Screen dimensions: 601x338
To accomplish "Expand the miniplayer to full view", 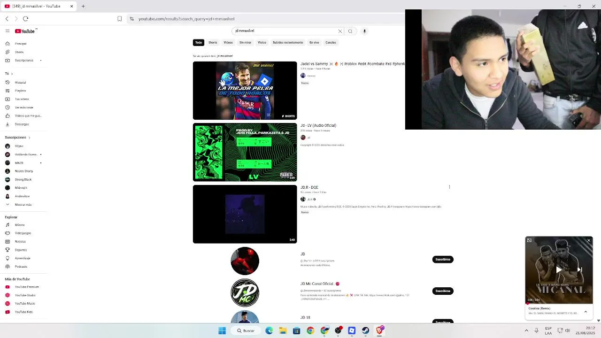I will [529, 240].
